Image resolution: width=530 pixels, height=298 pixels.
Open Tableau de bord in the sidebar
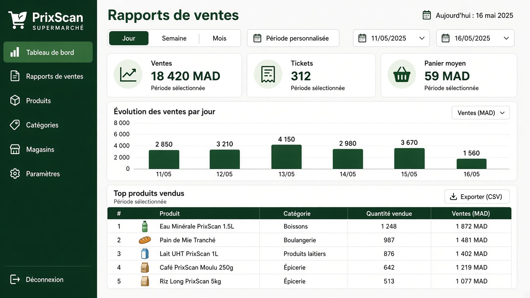coord(48,52)
